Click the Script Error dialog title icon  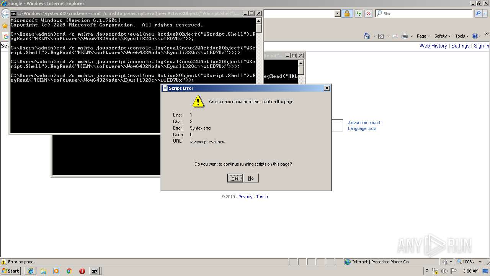tap(165, 88)
